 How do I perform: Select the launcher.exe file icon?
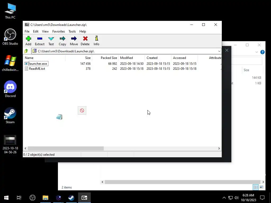(x=26, y=64)
